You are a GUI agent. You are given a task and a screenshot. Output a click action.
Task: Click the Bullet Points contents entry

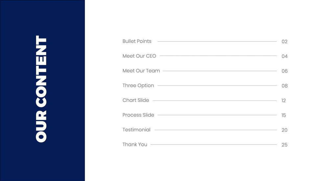pyautogui.click(x=137, y=41)
